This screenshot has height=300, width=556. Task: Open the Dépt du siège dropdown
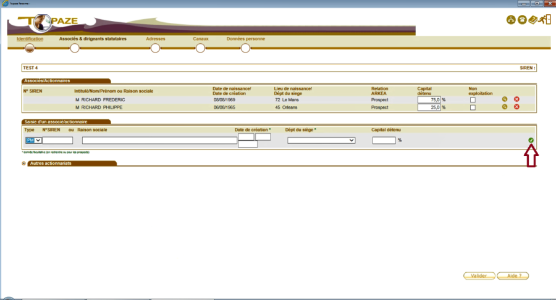(x=321, y=140)
